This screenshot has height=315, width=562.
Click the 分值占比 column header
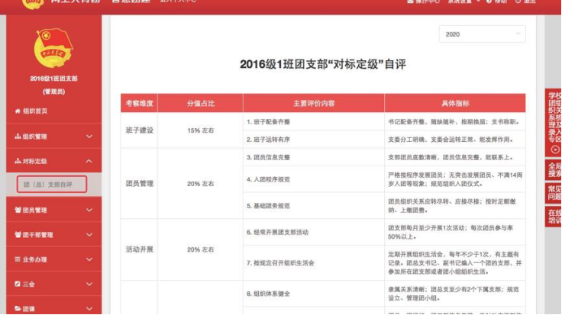click(x=200, y=104)
